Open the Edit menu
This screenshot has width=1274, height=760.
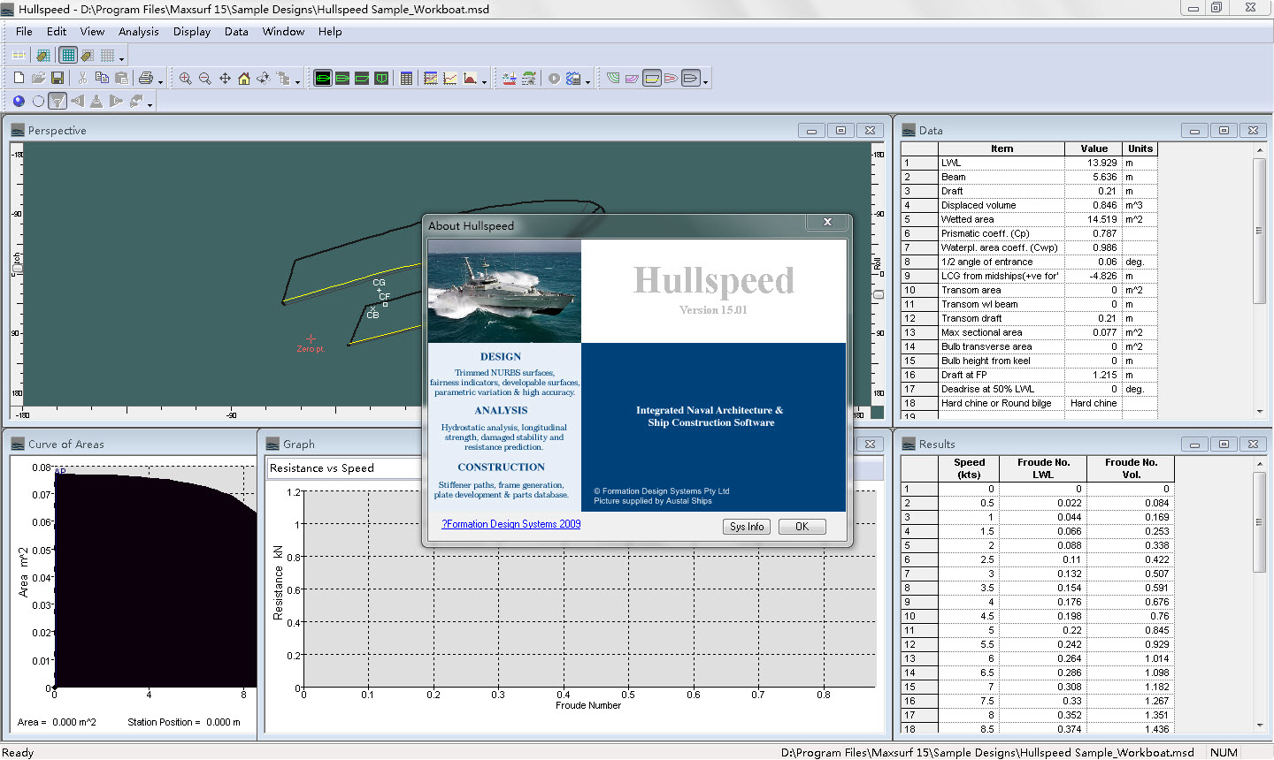[57, 31]
